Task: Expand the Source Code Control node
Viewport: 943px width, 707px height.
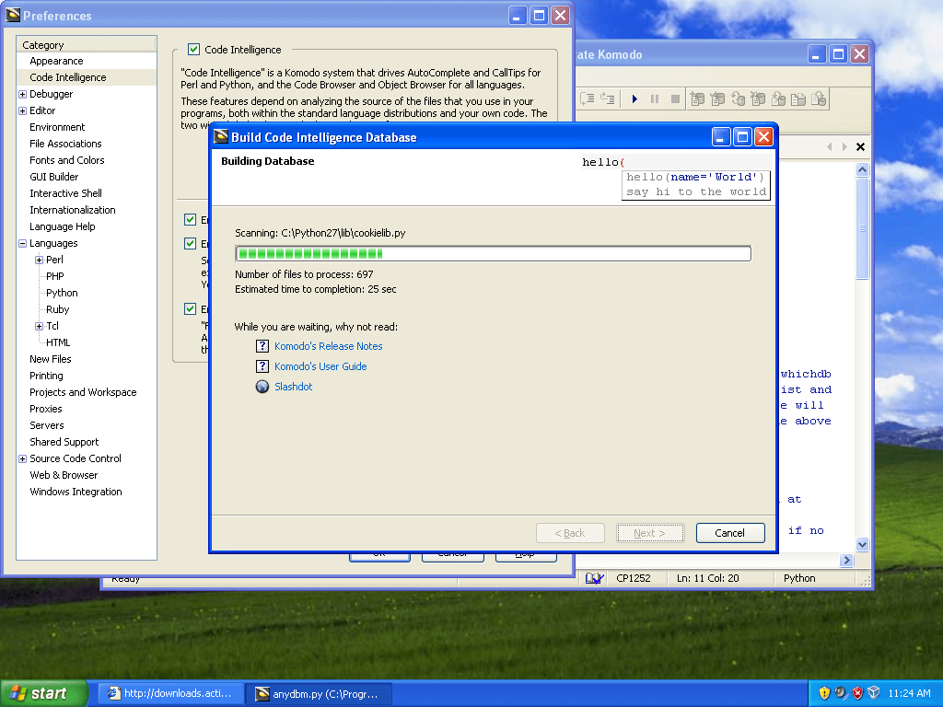Action: click(x=22, y=458)
